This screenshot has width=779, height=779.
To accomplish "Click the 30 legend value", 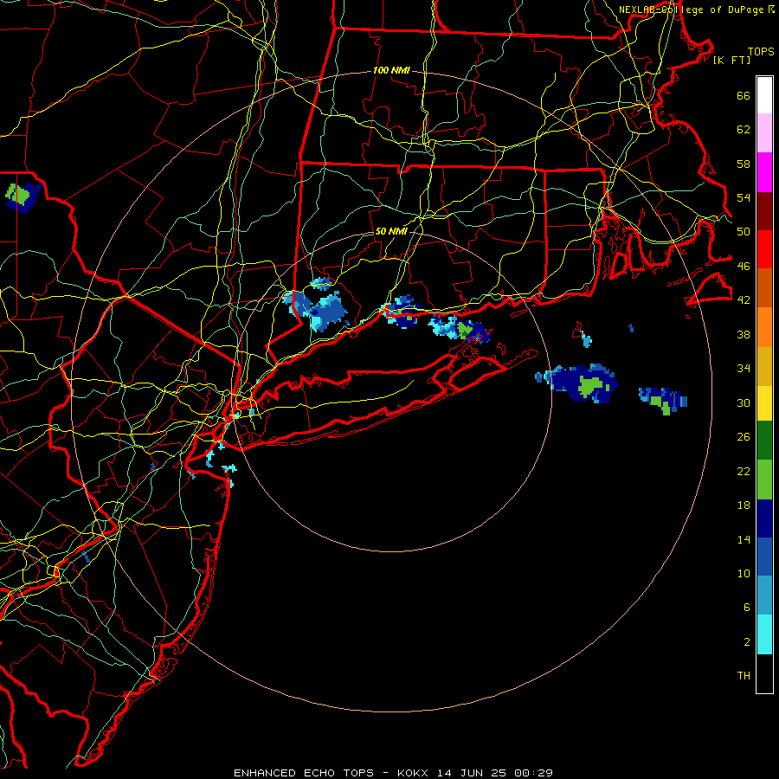I will [x=744, y=402].
